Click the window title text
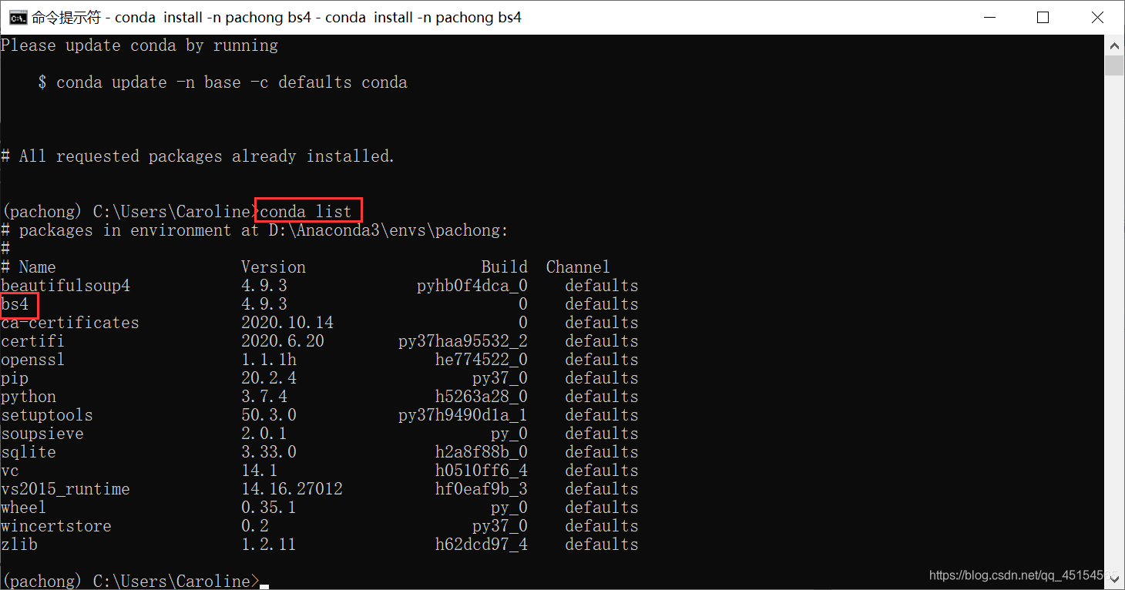 tap(277, 17)
